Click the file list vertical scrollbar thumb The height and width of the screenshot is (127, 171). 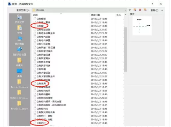tap(125, 50)
